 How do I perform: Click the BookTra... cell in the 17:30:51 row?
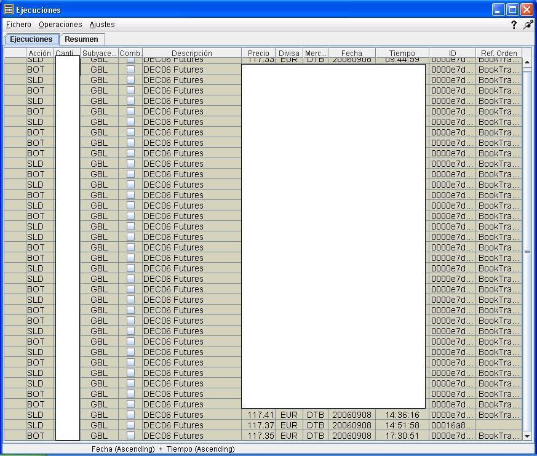pos(499,436)
